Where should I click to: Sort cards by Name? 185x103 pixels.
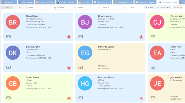(149, 8)
